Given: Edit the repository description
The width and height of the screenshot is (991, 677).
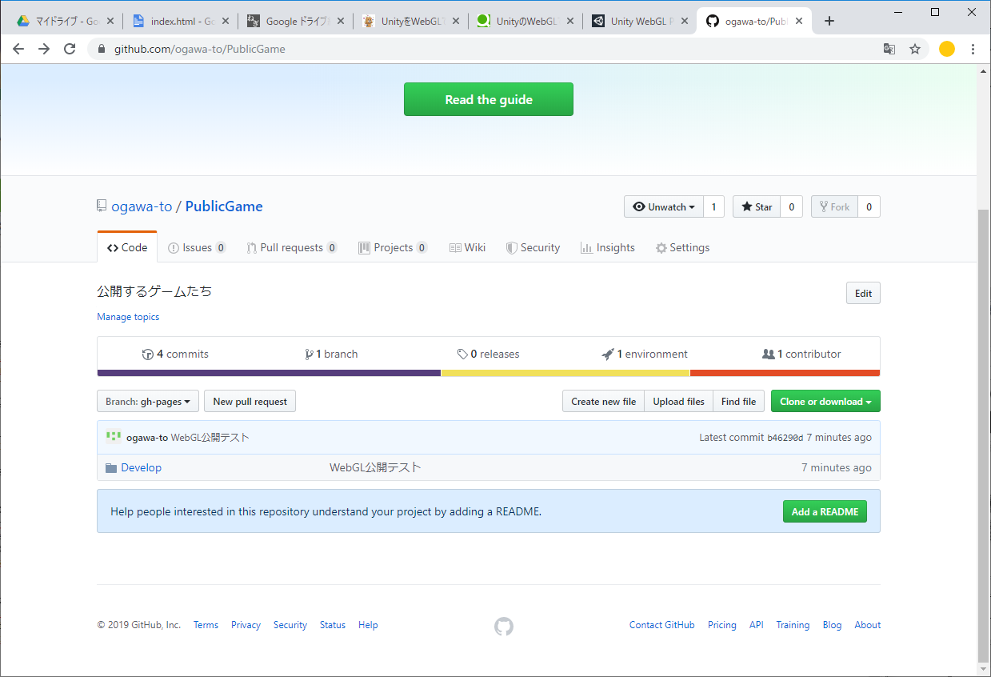Looking at the screenshot, I should point(863,293).
